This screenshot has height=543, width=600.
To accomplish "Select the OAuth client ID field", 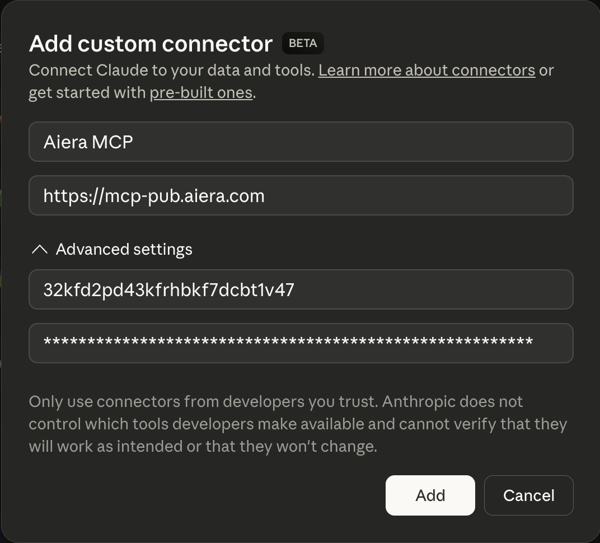I will click(x=301, y=289).
